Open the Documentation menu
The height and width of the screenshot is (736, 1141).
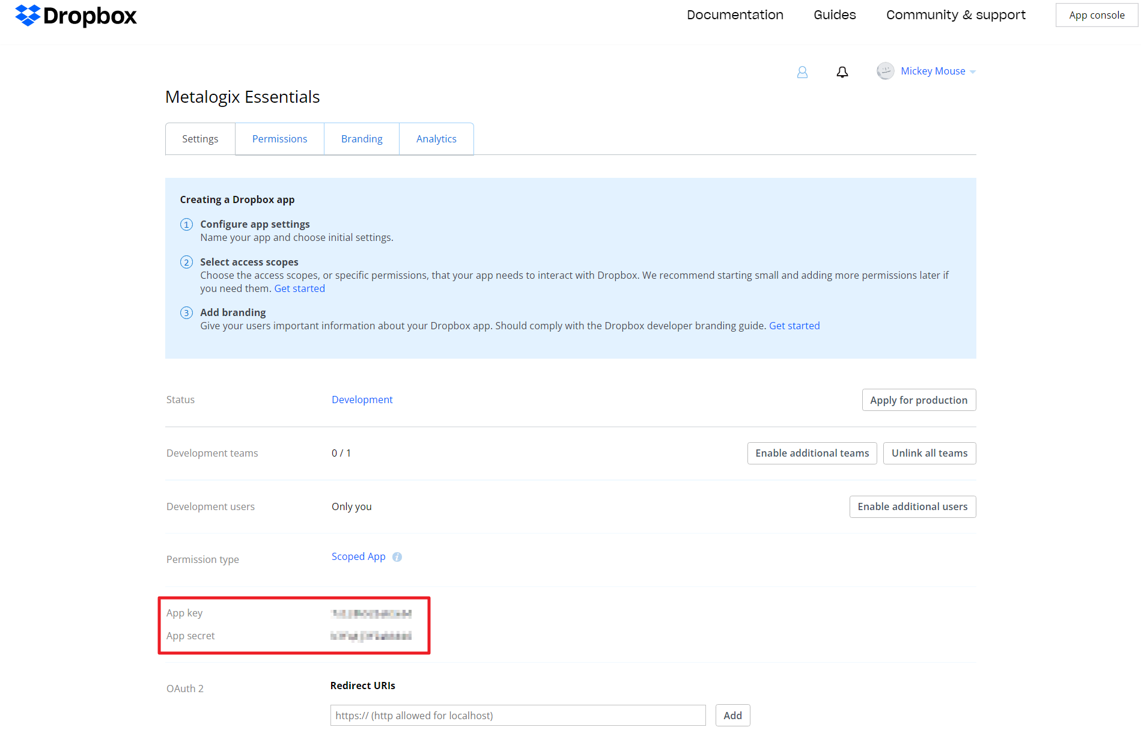click(x=735, y=14)
